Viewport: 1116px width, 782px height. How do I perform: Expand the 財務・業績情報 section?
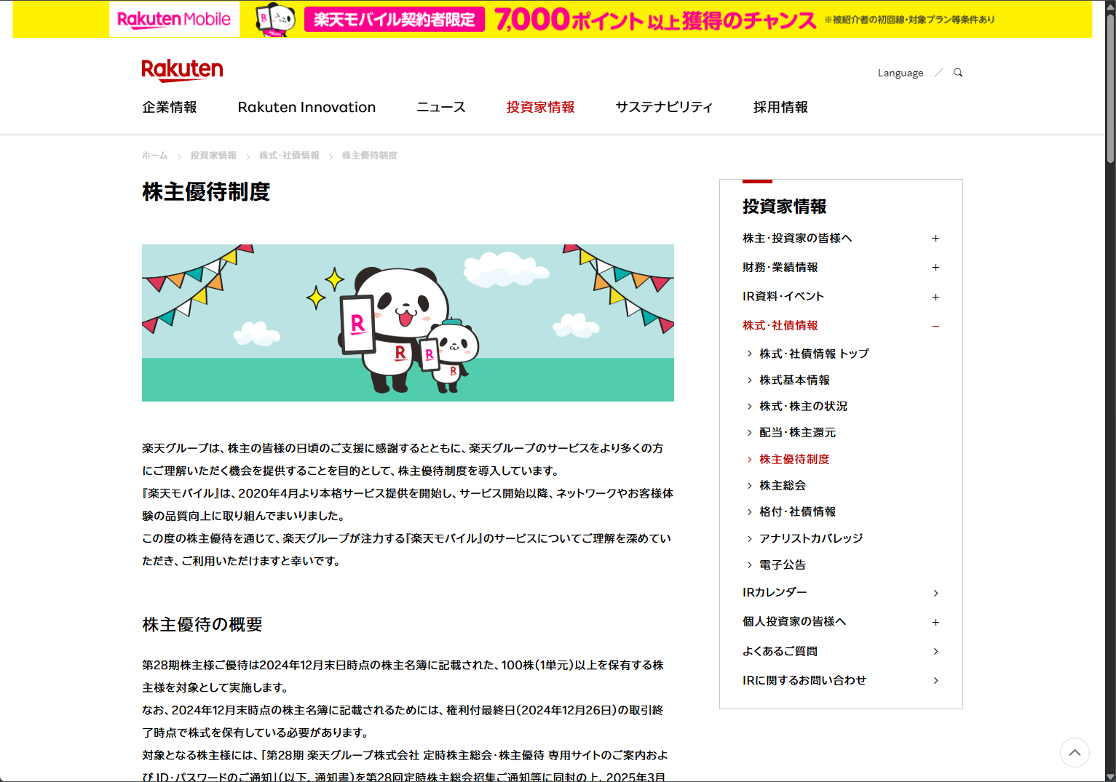click(935, 268)
